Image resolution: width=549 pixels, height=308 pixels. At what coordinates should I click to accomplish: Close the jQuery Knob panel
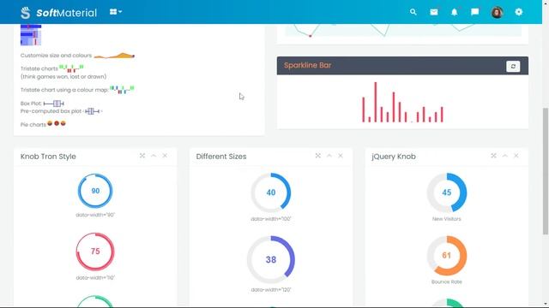pos(516,156)
